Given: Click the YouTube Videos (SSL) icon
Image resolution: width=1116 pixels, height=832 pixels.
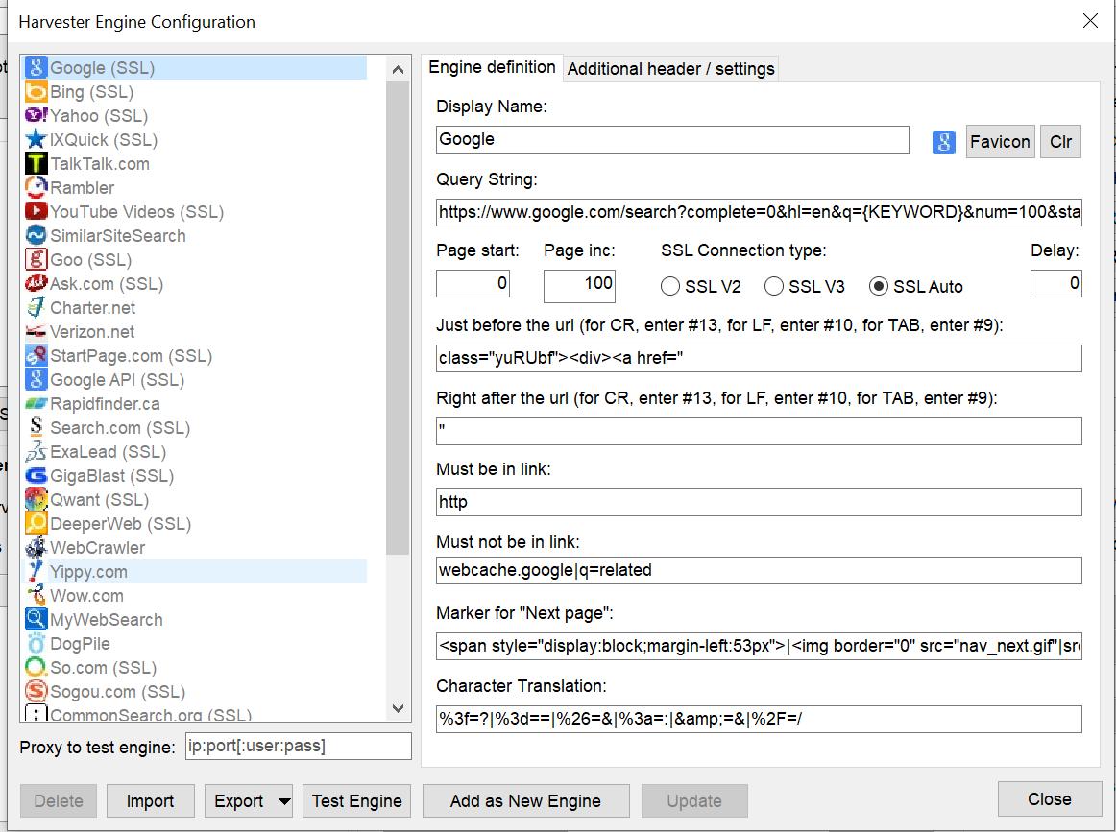Looking at the screenshot, I should [36, 211].
